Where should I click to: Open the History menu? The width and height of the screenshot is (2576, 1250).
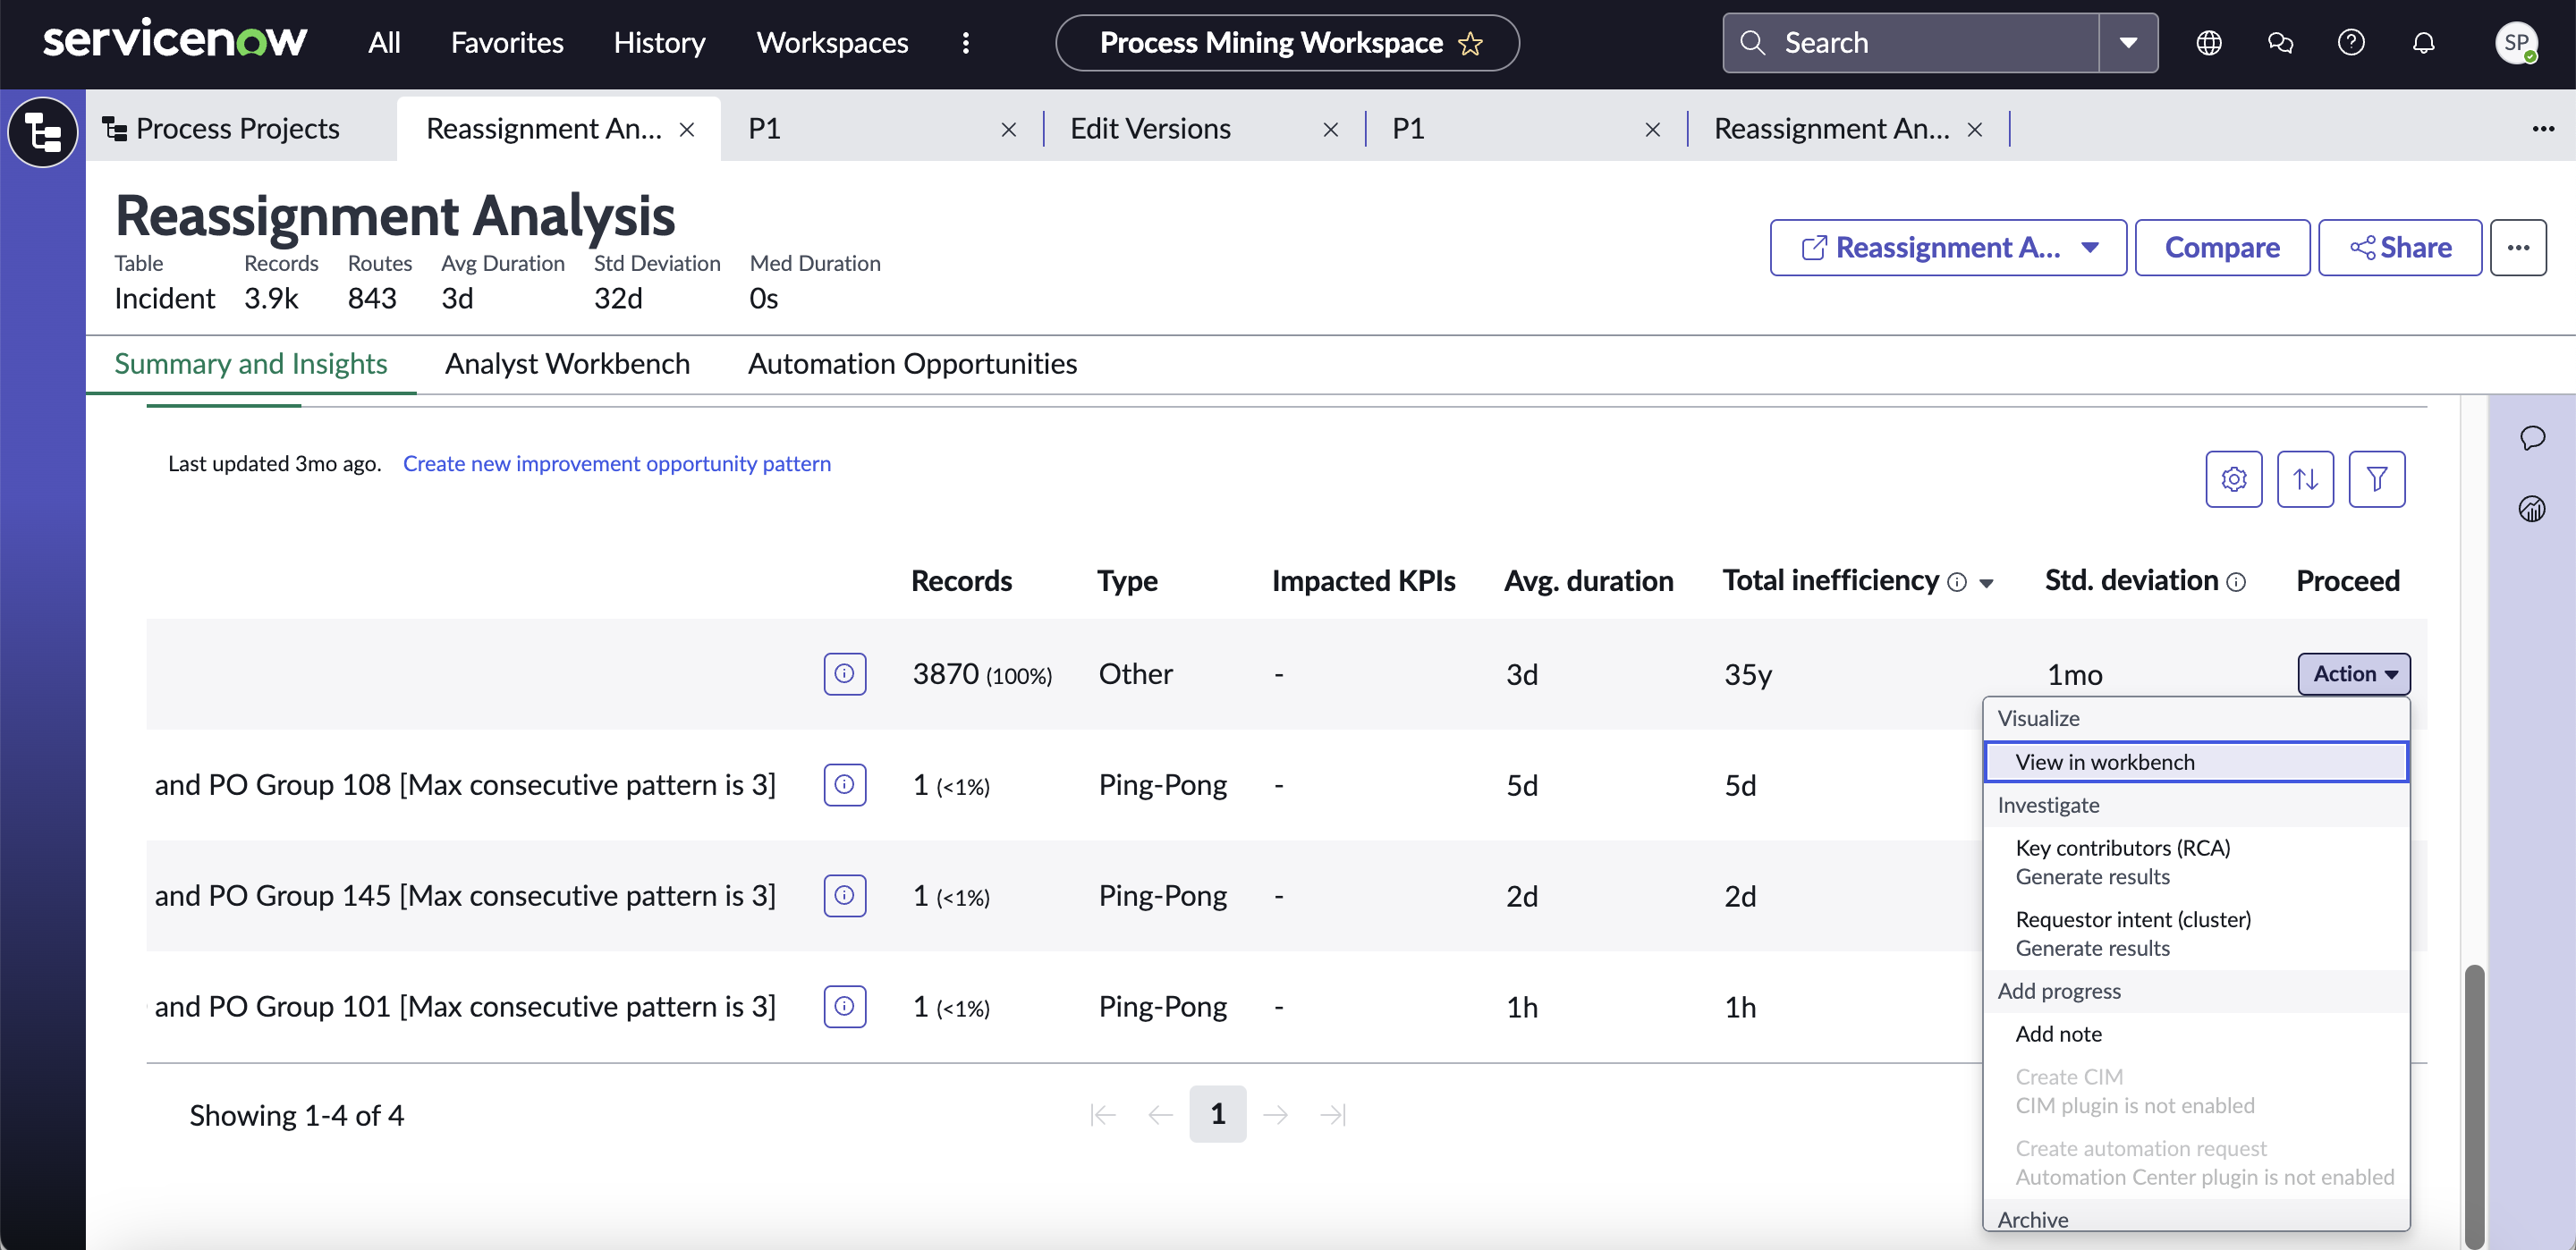coord(659,43)
